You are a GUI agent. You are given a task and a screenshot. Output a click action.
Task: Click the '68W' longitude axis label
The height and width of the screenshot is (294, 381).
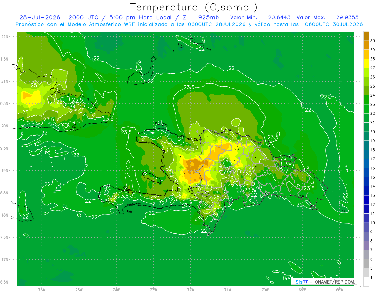click(339, 290)
